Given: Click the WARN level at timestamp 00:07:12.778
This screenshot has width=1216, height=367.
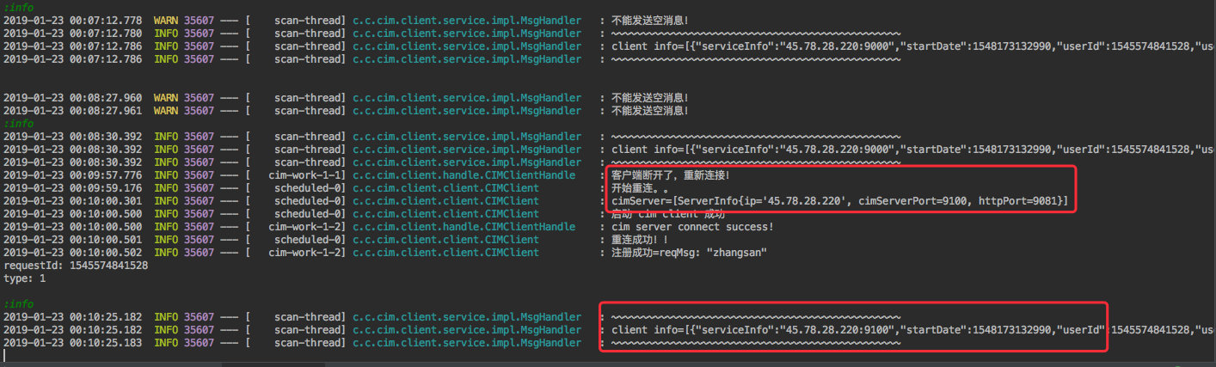Looking at the screenshot, I should coord(167,20).
